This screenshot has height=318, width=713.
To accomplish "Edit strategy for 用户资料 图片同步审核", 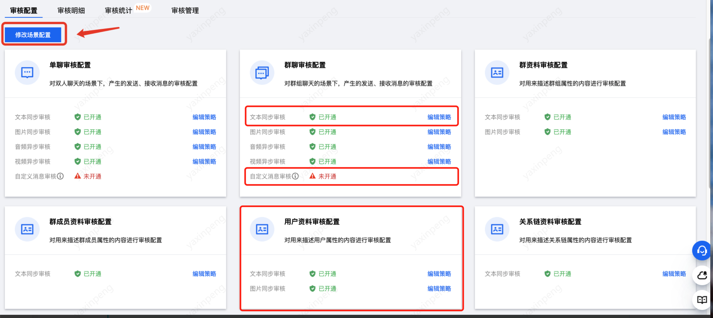I will (x=439, y=289).
